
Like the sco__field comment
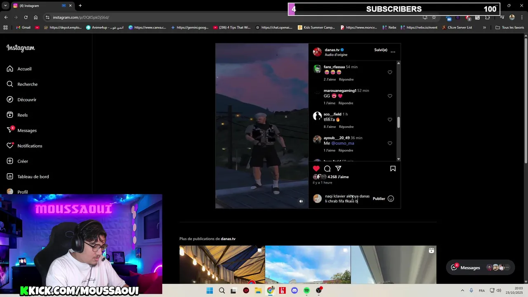(390, 120)
